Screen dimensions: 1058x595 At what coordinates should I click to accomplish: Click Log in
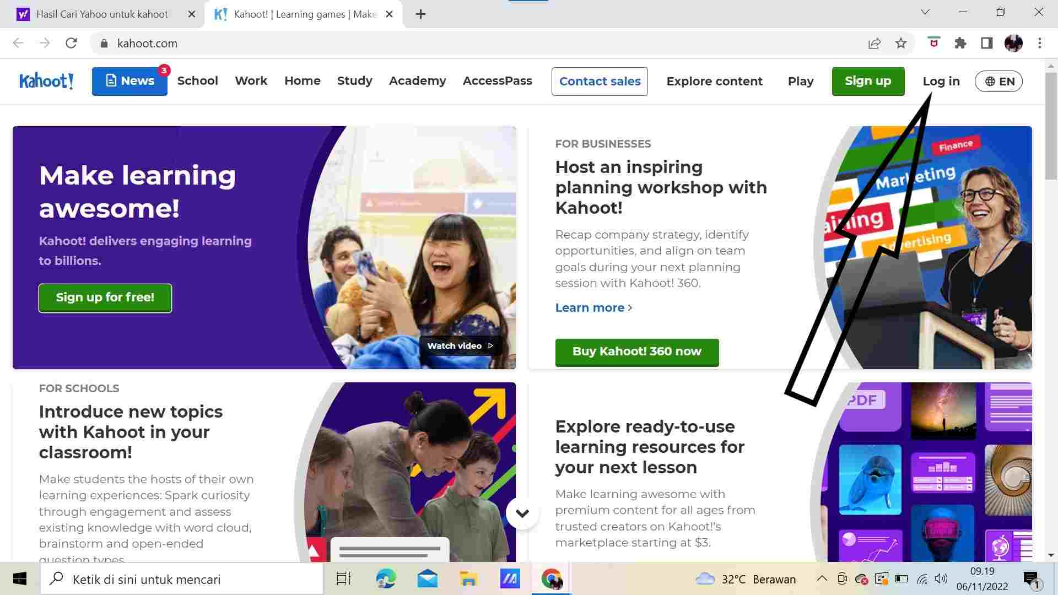coord(941,82)
